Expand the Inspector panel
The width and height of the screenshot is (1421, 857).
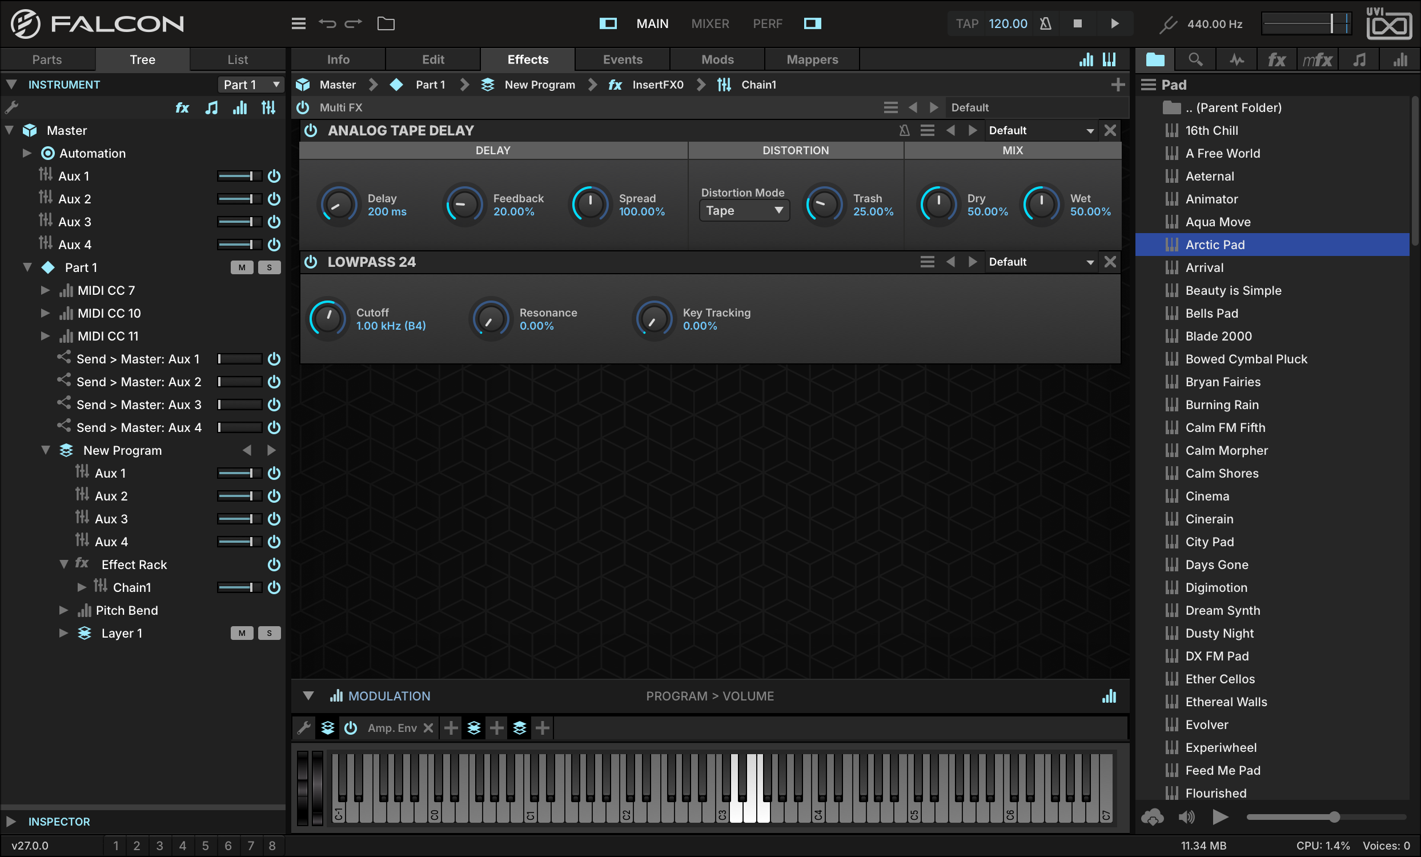10,821
